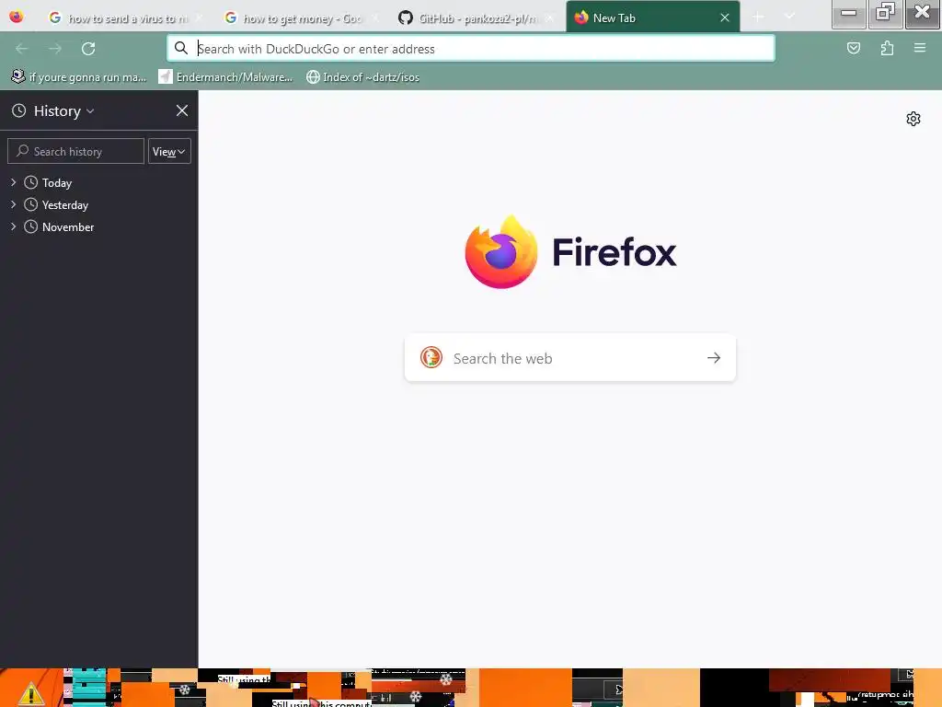Image resolution: width=942 pixels, height=707 pixels.
Task: Close the New Tab tab
Action: (x=725, y=18)
